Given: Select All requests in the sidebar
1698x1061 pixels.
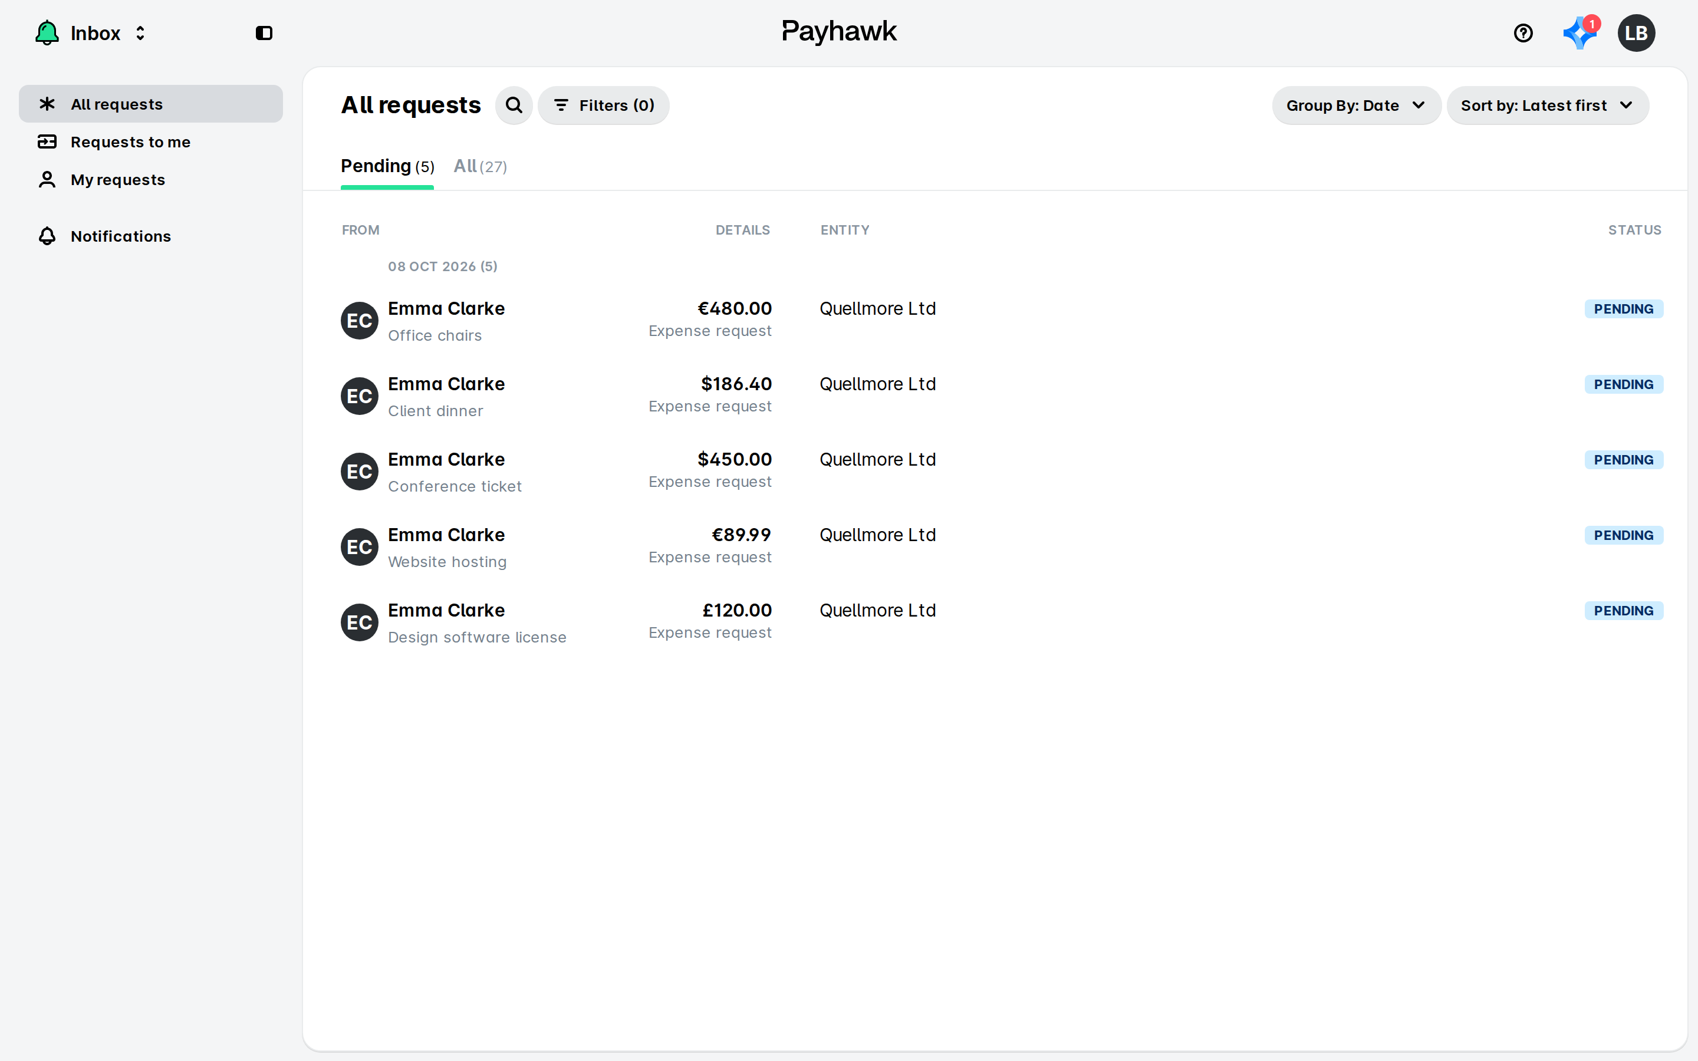Looking at the screenshot, I should (151, 104).
